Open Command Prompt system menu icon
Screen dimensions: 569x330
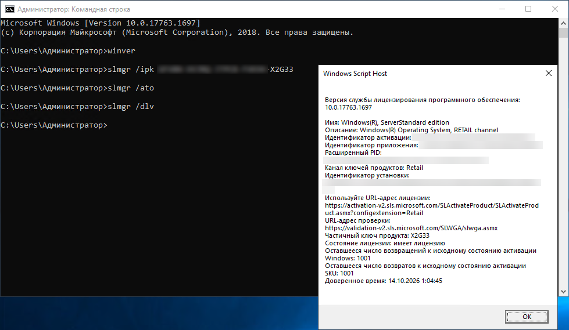[9, 9]
